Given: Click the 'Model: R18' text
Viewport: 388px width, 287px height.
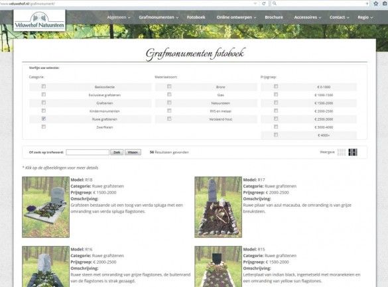Looking at the screenshot, I should (82, 180).
